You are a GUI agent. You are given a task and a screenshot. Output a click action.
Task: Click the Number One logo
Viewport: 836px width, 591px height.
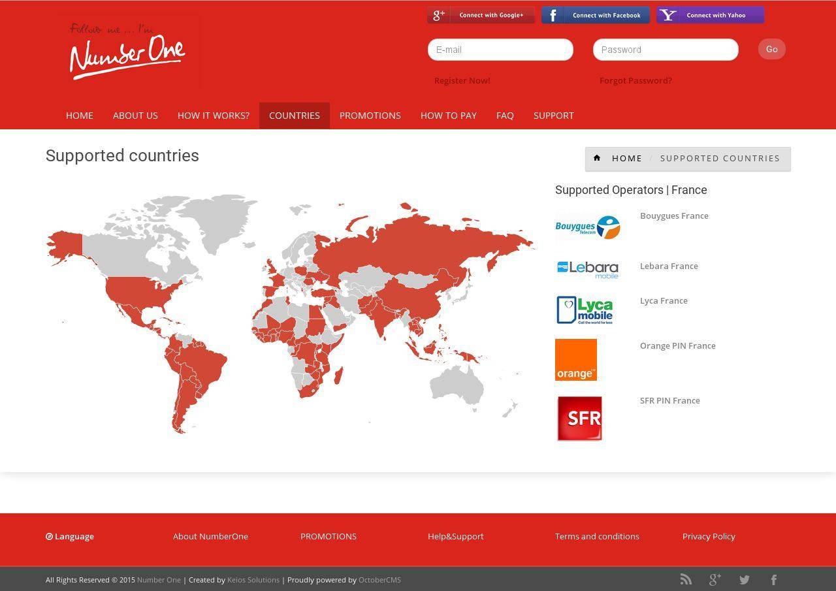127,52
